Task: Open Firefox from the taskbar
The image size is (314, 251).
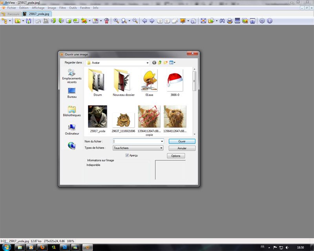Action: pos(42,247)
